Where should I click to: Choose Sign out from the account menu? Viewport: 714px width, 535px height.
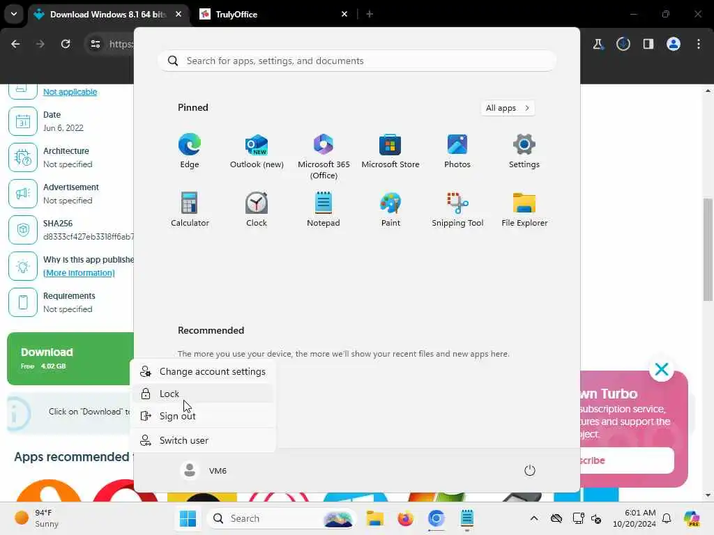point(203,416)
